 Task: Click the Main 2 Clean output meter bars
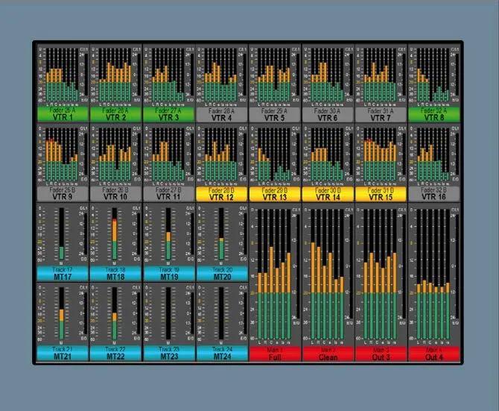click(327, 274)
